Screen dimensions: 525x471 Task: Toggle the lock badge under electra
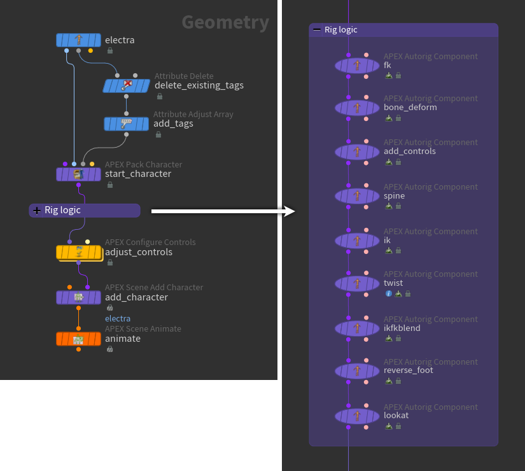[109, 51]
